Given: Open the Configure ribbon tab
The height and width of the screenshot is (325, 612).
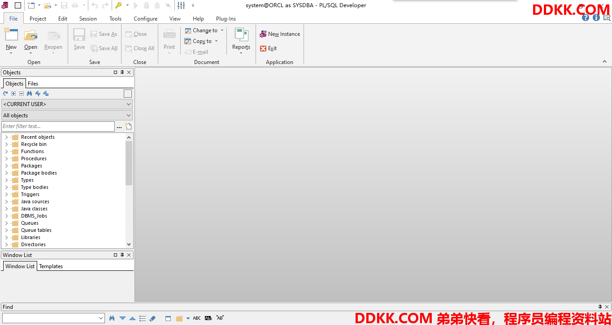Looking at the screenshot, I should click(x=145, y=19).
